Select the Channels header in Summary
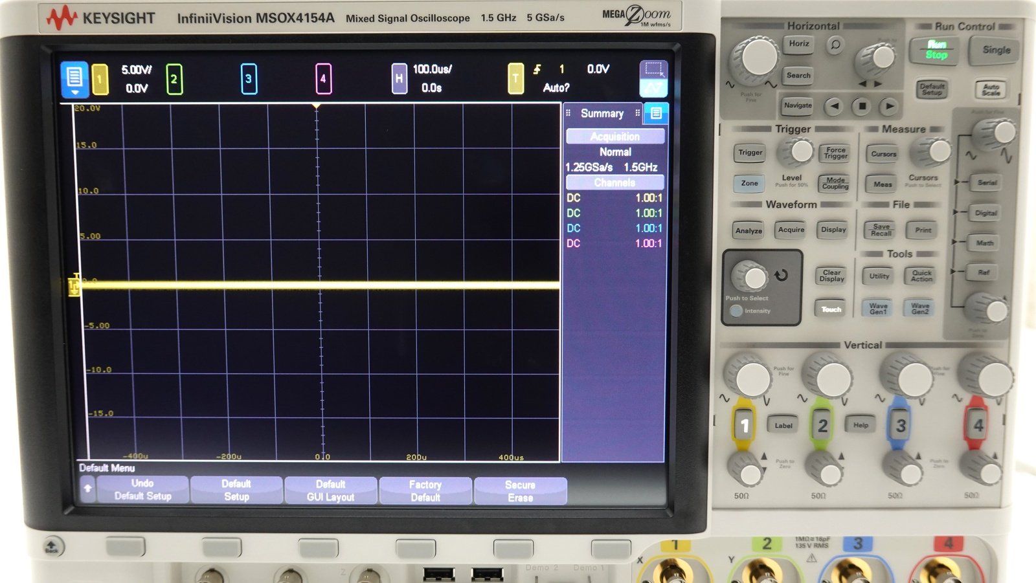The height and width of the screenshot is (583, 1036). click(615, 182)
